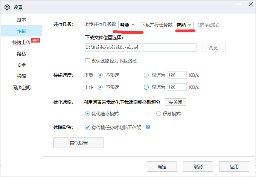The height and width of the screenshot is (177, 256).
Task: Click the 上传 speed limit KB/s field
Action: tap(177, 87)
